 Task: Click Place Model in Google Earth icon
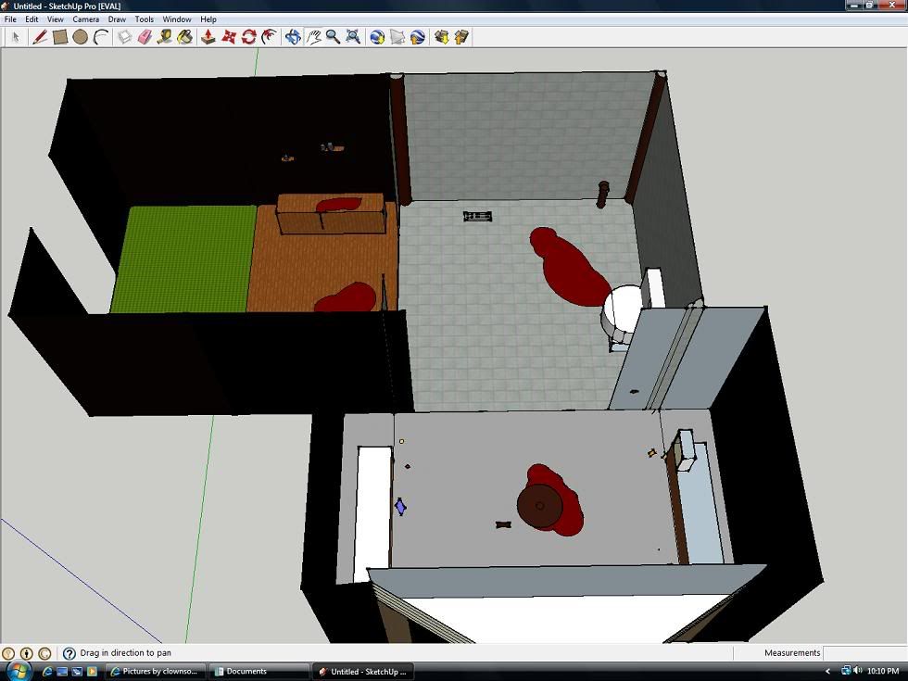(x=418, y=37)
